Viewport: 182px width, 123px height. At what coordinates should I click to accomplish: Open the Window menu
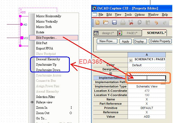click(153, 15)
